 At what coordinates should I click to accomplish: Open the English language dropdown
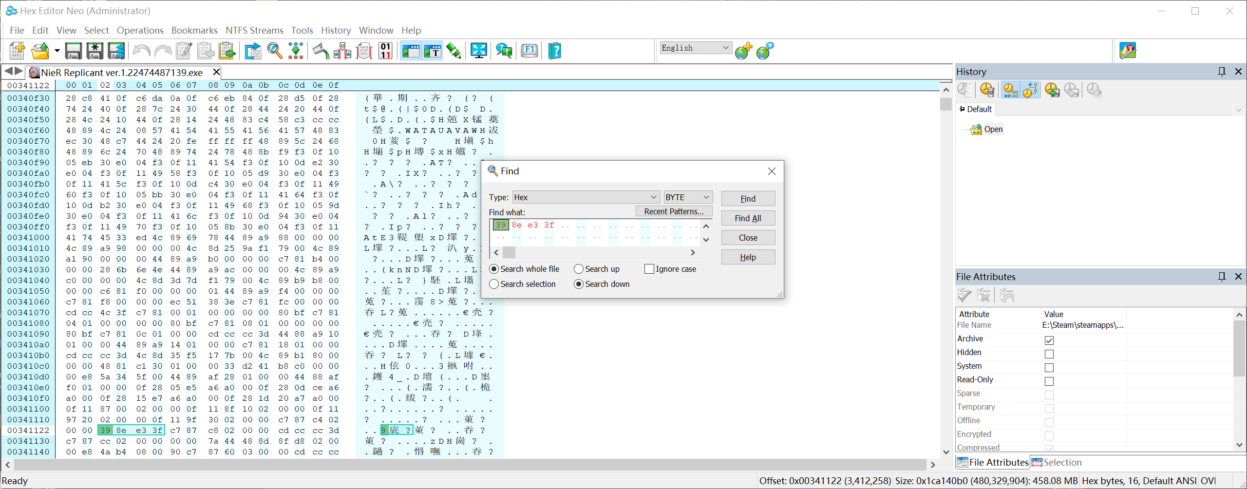point(695,48)
